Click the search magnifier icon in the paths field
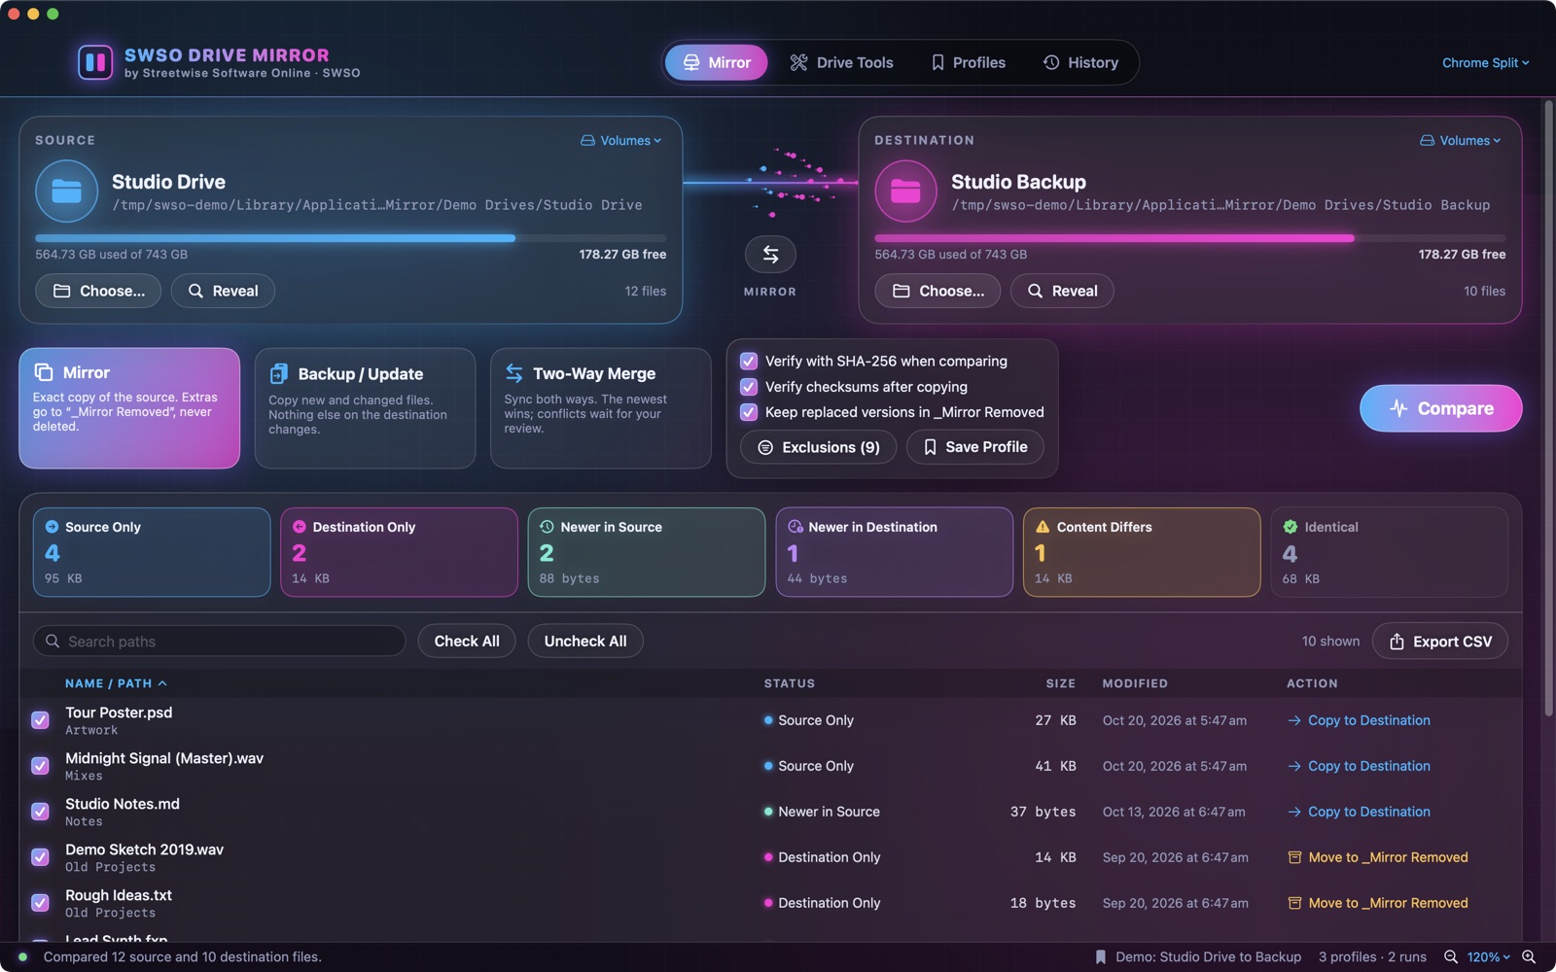 pyautogui.click(x=53, y=642)
